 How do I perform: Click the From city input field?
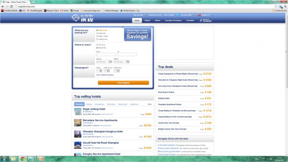106,54
